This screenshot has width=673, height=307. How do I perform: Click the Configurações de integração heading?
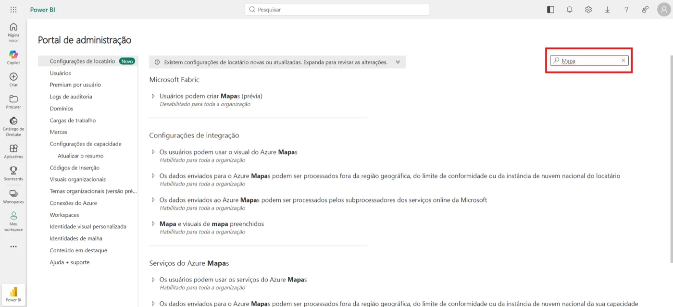pyautogui.click(x=194, y=135)
